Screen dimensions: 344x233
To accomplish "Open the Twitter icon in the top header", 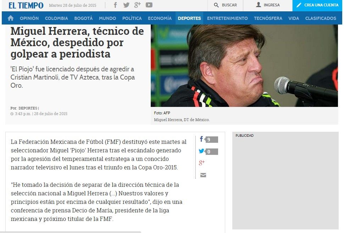I will (126, 5).
